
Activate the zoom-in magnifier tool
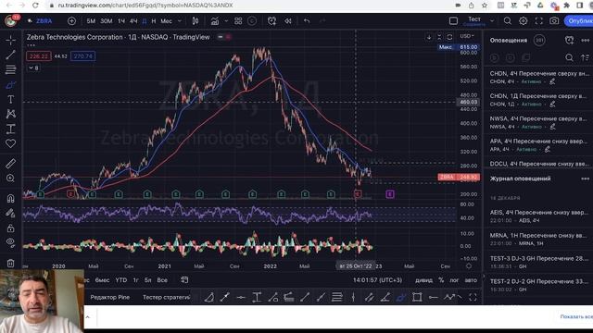click(10, 179)
